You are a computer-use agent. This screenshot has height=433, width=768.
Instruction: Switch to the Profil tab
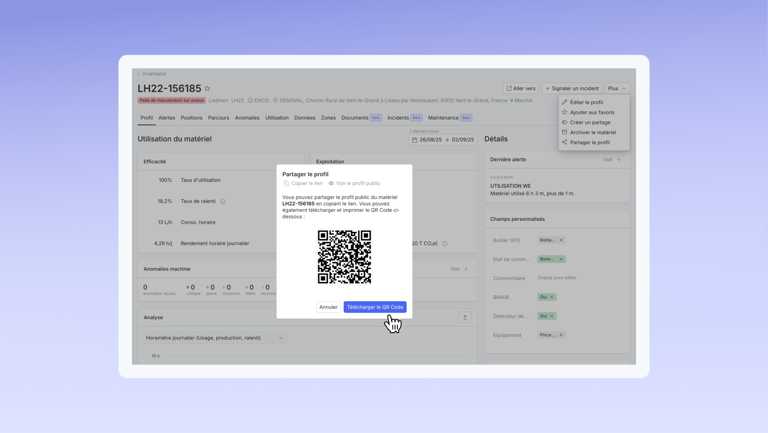(146, 118)
